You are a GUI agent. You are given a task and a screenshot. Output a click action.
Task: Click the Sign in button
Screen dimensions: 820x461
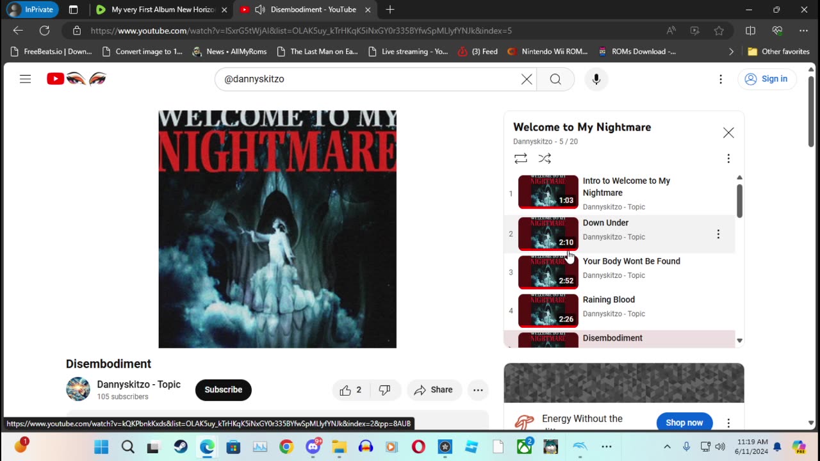[x=767, y=79]
